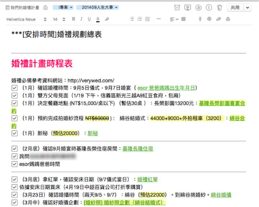Show note info with the (i) icon

coord(209,8)
